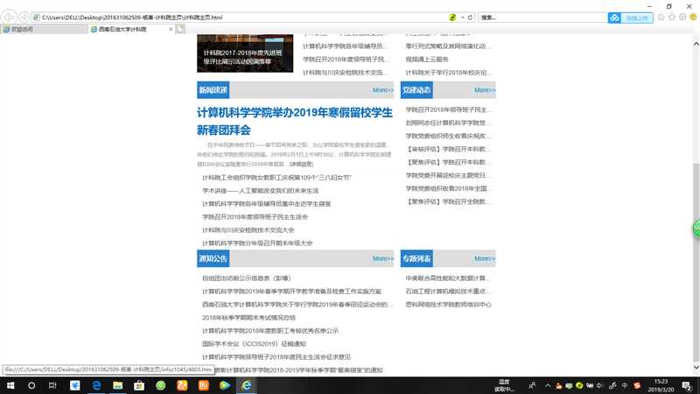
Task: Open 国际学术会议（ICCIS2019）征稿通知
Action: pos(254,344)
